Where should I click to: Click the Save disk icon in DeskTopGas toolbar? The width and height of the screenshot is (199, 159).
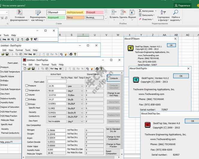point(33,69)
